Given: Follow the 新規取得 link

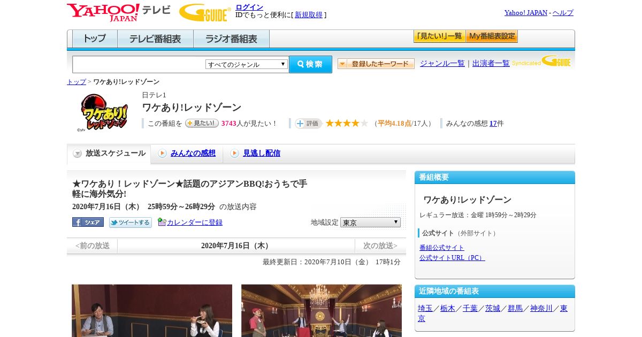Looking at the screenshot, I should (309, 15).
